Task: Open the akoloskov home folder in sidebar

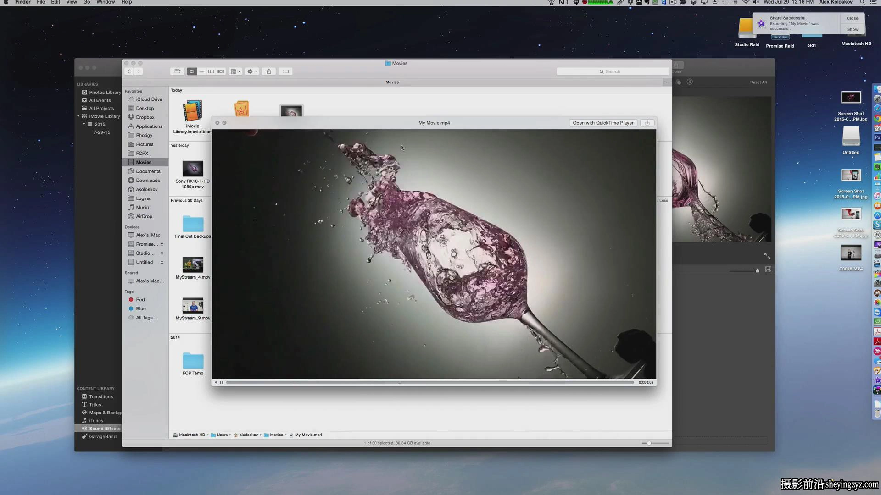Action: (x=145, y=189)
